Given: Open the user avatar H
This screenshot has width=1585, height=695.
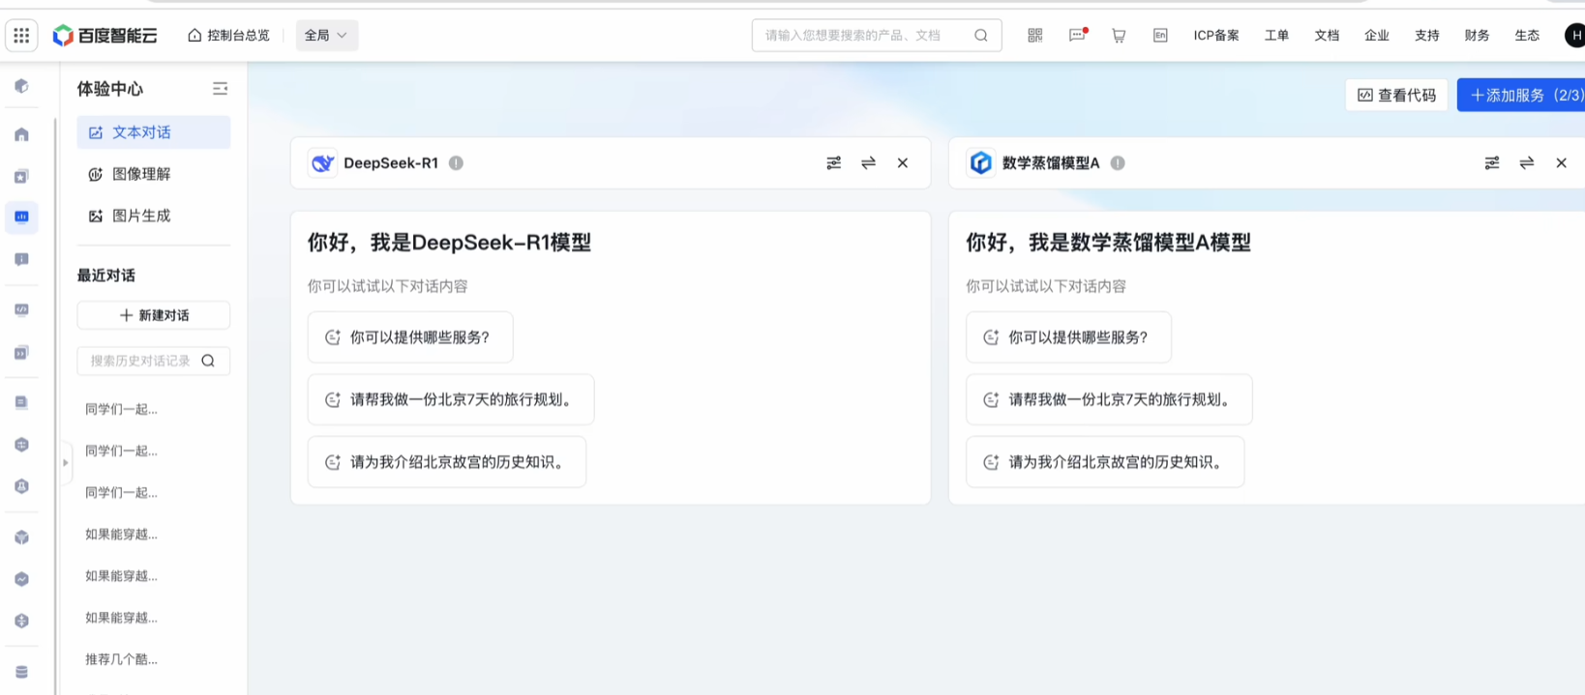Looking at the screenshot, I should pyautogui.click(x=1574, y=36).
